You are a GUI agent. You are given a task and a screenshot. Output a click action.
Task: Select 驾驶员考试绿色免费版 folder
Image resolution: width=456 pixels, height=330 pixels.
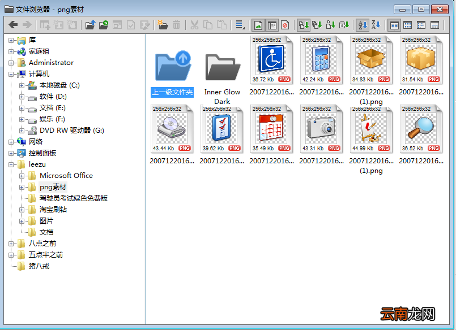[x=74, y=198]
